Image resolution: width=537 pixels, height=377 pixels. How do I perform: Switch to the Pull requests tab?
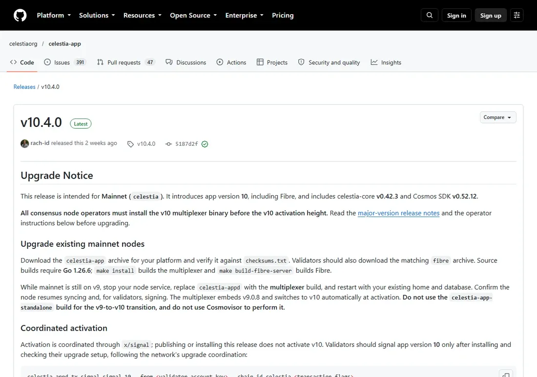[x=125, y=62]
